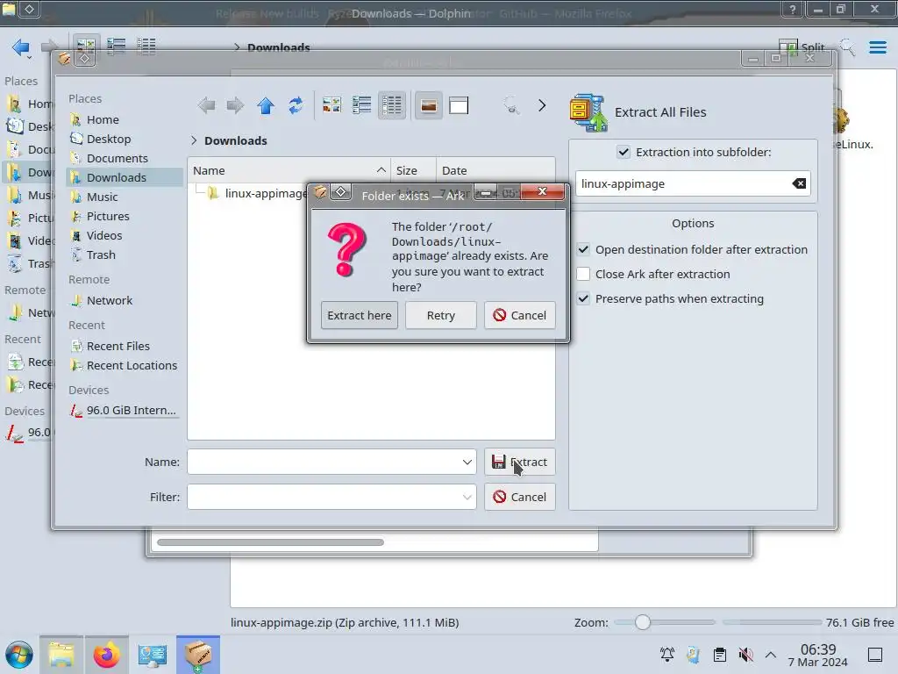Screen dimensions: 898x674
Task: Open notifications bell in system tray
Action: pos(667,655)
